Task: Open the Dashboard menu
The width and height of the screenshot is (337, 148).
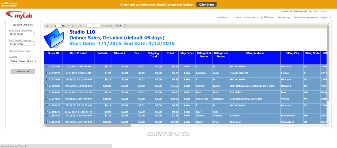Action: click(x=222, y=18)
